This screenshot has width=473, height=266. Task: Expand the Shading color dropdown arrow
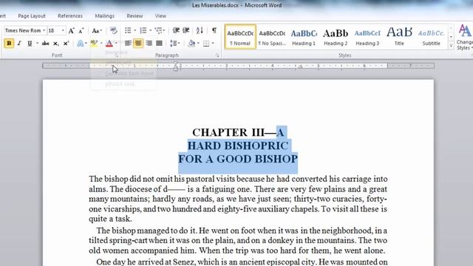(x=198, y=44)
